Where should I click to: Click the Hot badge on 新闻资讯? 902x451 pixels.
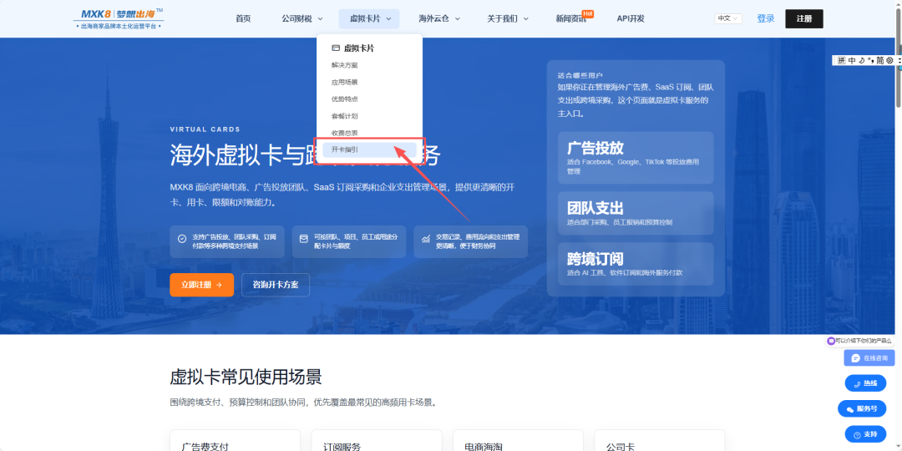(x=587, y=13)
